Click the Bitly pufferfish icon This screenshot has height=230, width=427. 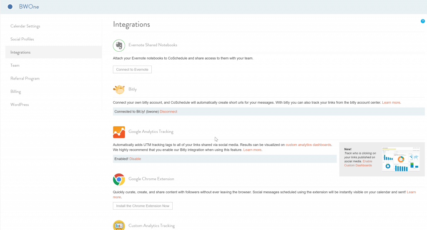pos(119,89)
